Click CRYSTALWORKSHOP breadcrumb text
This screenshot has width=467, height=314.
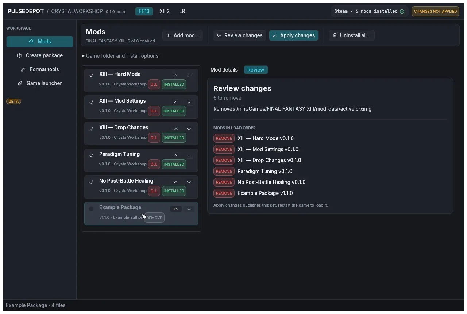pos(77,11)
